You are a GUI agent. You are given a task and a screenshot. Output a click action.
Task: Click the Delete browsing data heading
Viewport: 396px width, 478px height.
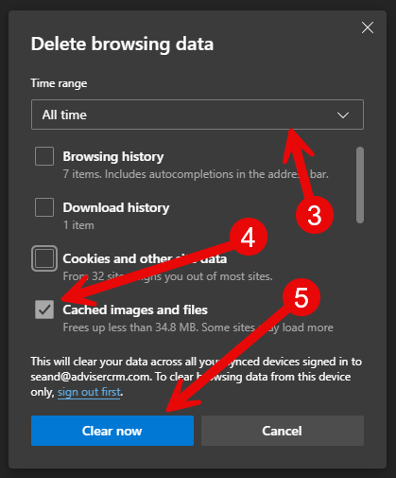pos(122,44)
